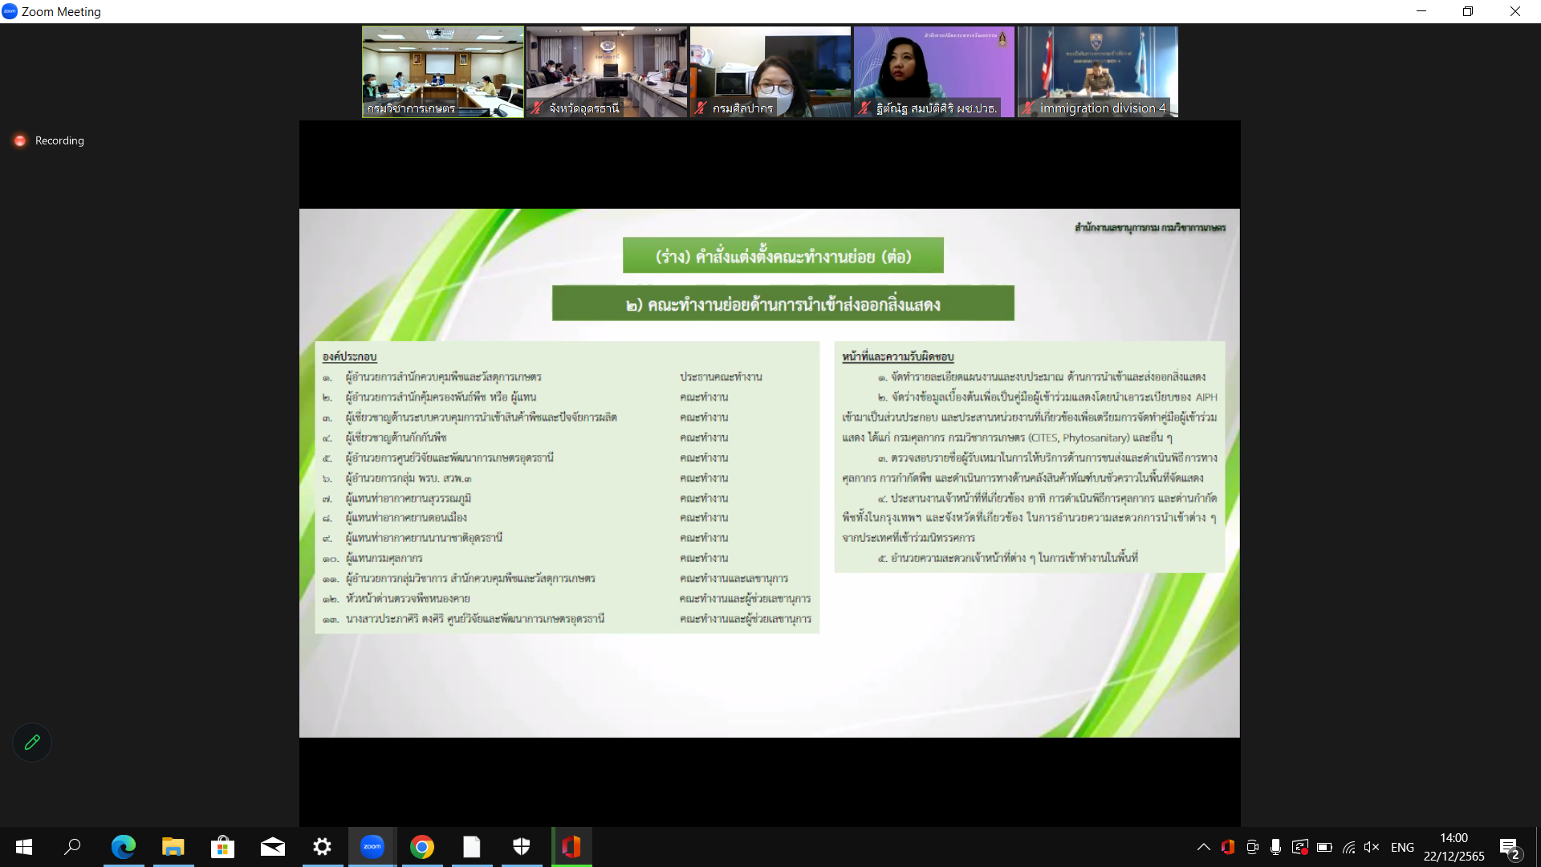Image resolution: width=1541 pixels, height=867 pixels.
Task: Click row หัวหน้าด่านตรวจพืชหนองคาย in slide
Action: coord(408,599)
